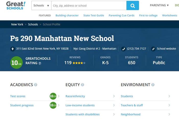Open the GreatSchools Rating help question mark
This screenshot has height=120, width=179.
(x=40, y=63)
